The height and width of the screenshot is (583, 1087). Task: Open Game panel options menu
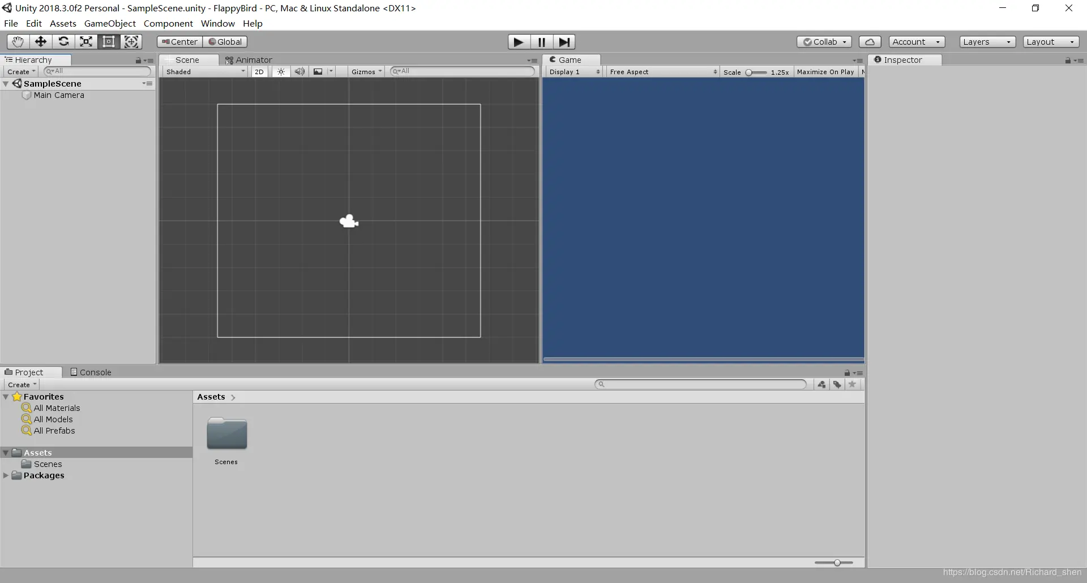pos(858,61)
